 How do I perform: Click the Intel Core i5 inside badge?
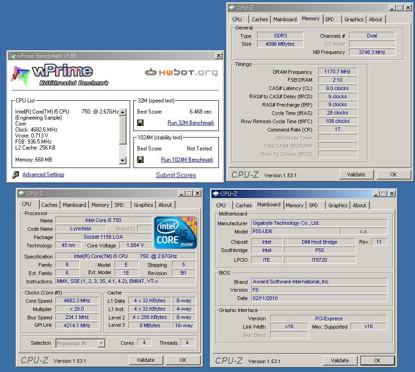click(x=175, y=233)
